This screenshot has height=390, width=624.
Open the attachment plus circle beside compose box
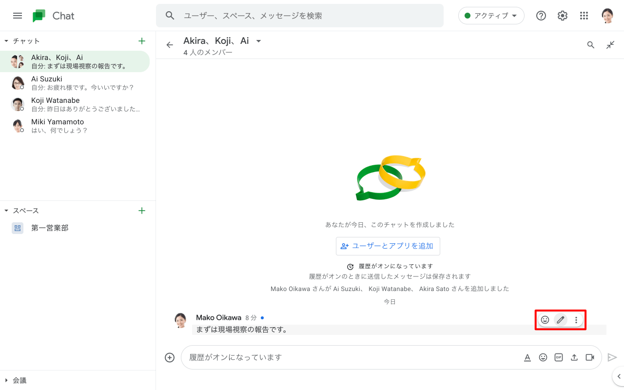170,357
